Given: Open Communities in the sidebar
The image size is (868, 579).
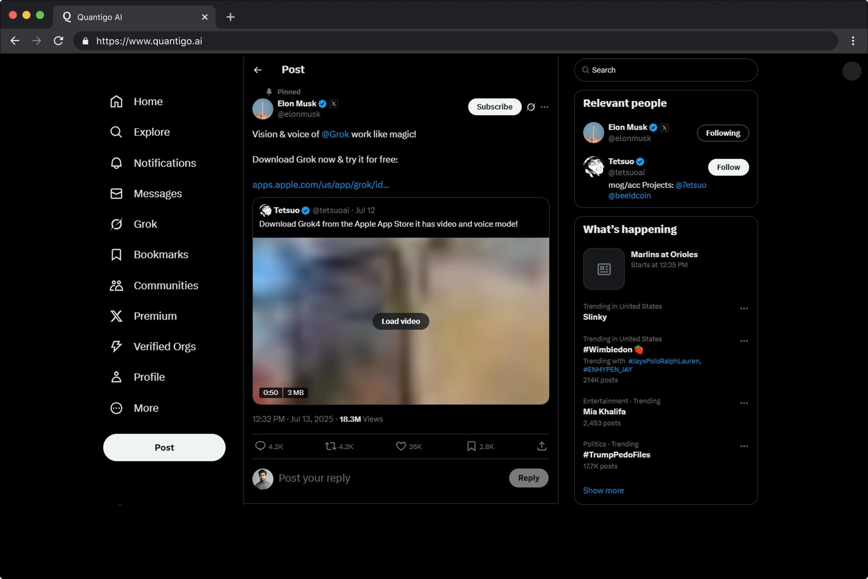Looking at the screenshot, I should point(154,285).
